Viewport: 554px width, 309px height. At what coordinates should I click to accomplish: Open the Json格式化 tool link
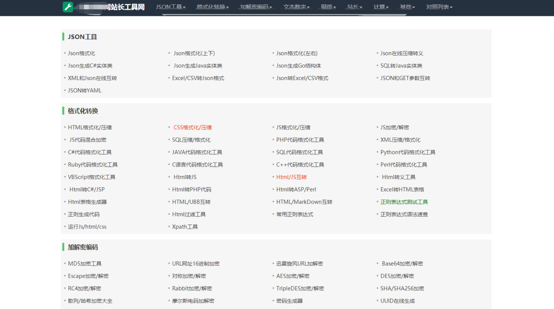(81, 53)
